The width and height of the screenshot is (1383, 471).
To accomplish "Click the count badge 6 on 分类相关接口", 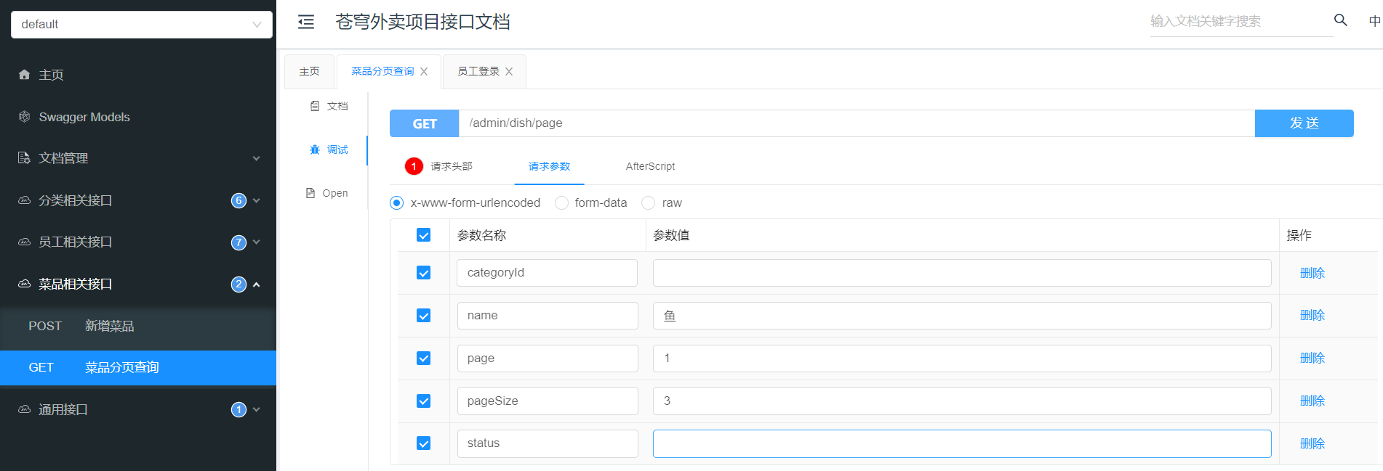I will tap(238, 200).
